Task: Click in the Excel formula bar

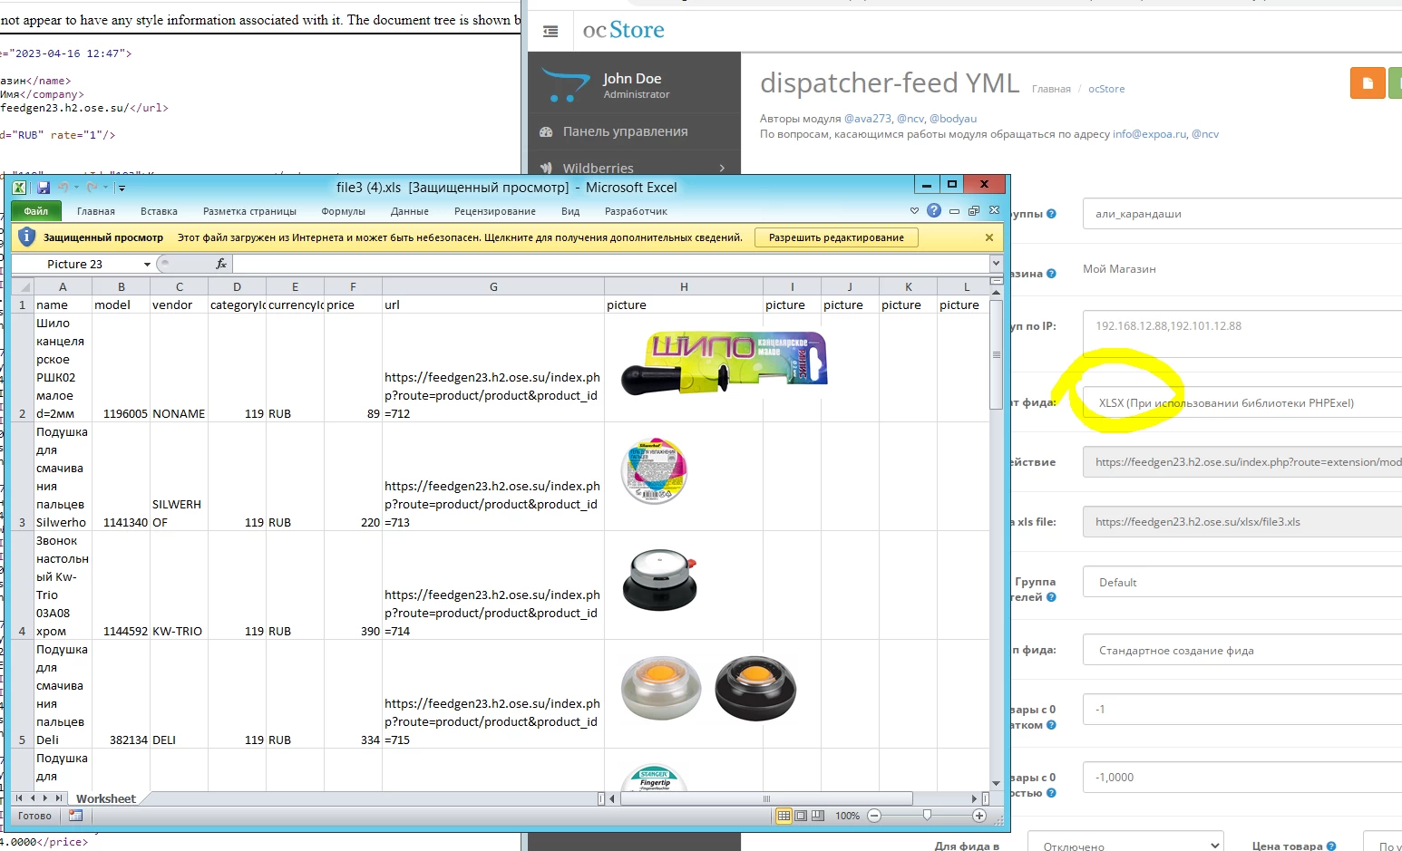Action: pyautogui.click(x=611, y=264)
